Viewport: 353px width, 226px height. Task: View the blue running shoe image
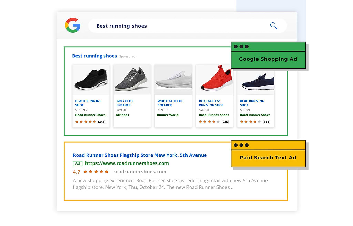(x=256, y=82)
